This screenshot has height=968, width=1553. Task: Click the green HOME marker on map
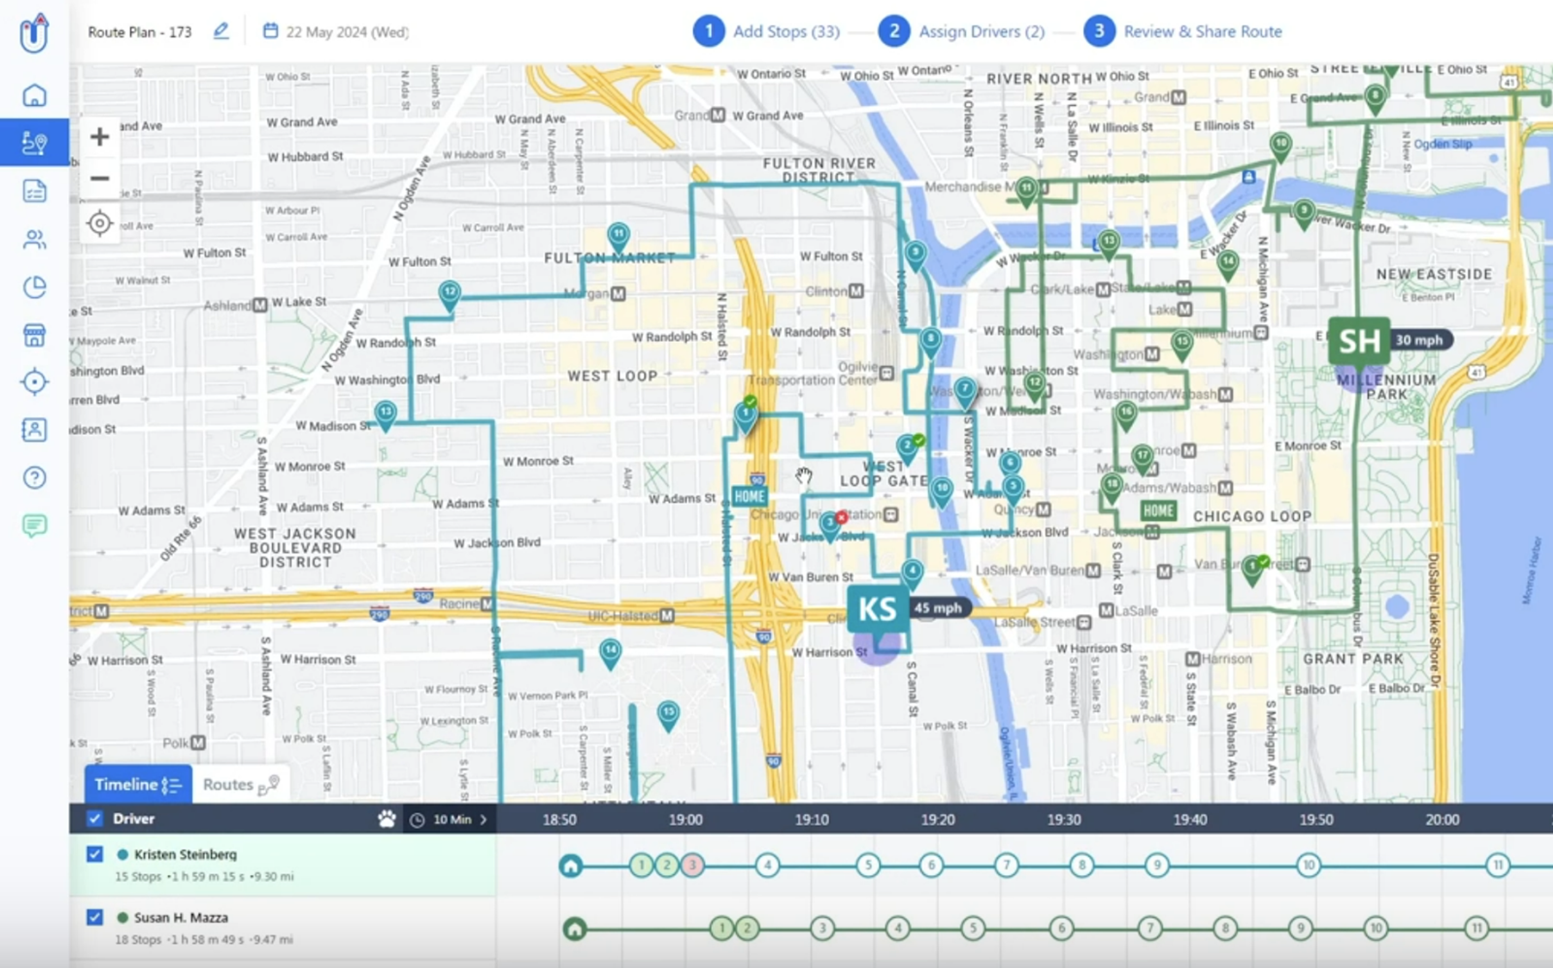click(x=1158, y=511)
